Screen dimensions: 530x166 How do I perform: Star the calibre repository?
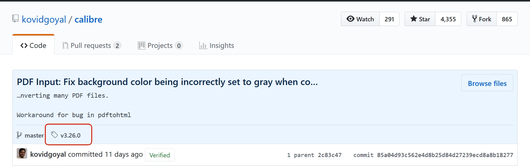(x=420, y=19)
